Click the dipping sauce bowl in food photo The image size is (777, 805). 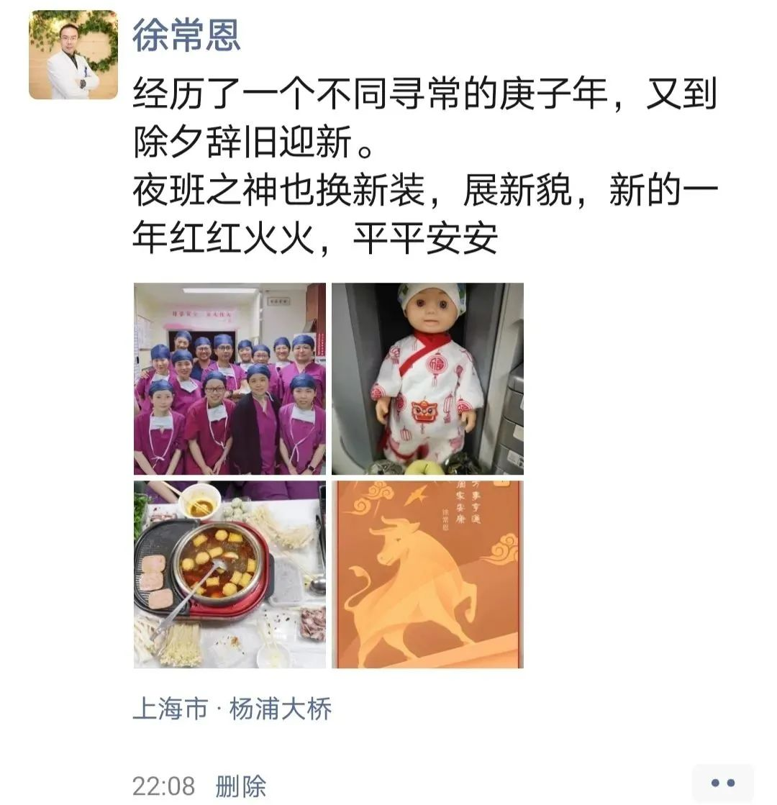(x=201, y=503)
